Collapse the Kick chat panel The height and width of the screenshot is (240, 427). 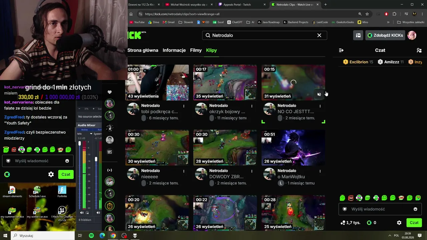[341, 50]
